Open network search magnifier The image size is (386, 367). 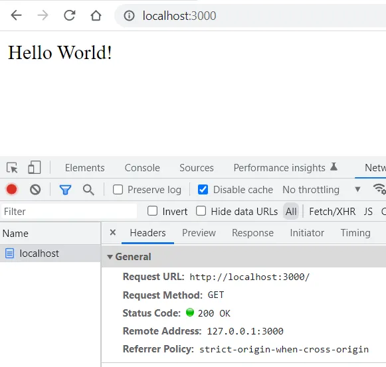pos(88,190)
